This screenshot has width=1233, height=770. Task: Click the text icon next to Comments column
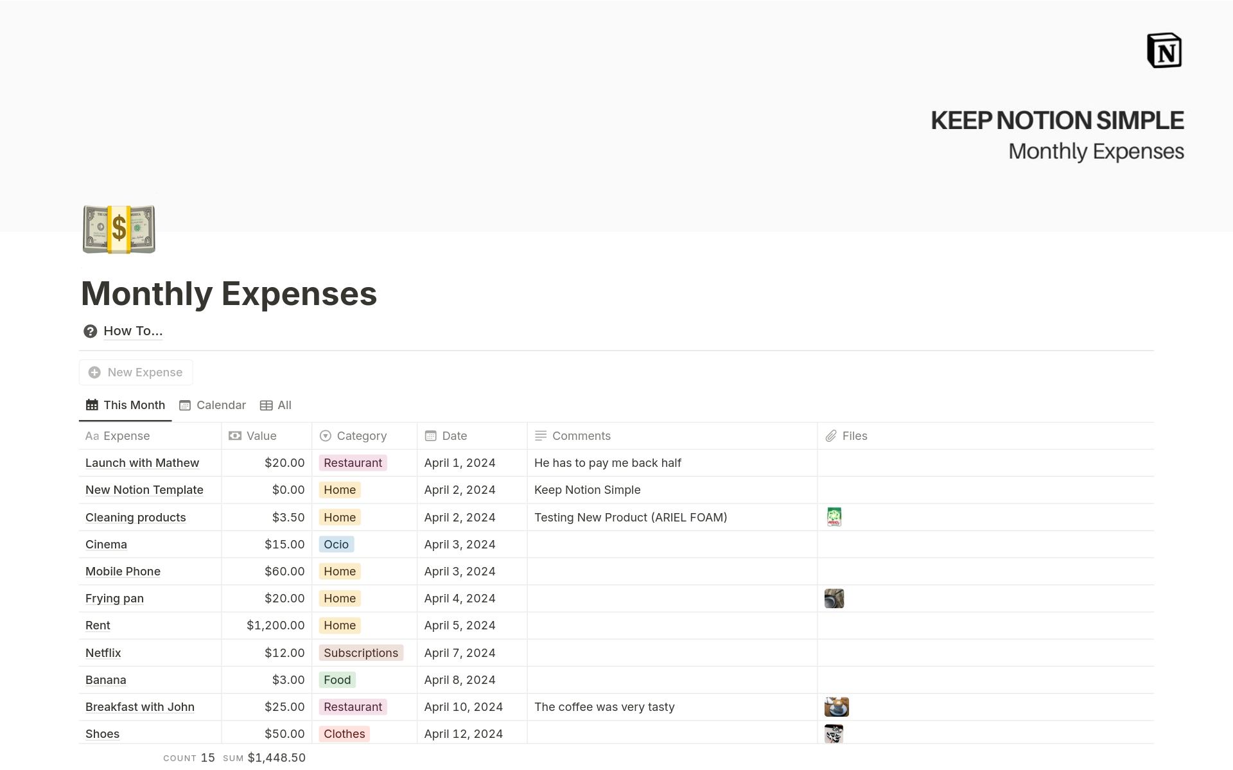click(x=540, y=435)
